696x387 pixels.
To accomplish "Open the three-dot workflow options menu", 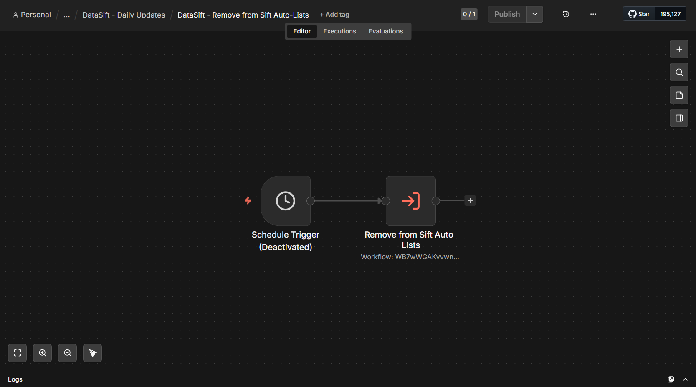I will click(593, 14).
